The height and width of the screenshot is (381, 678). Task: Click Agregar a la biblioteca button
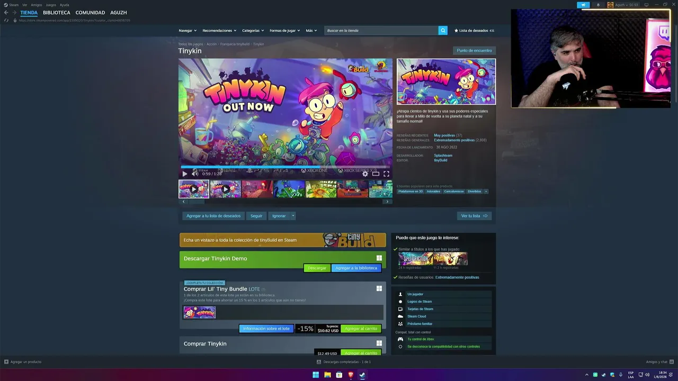click(356, 268)
